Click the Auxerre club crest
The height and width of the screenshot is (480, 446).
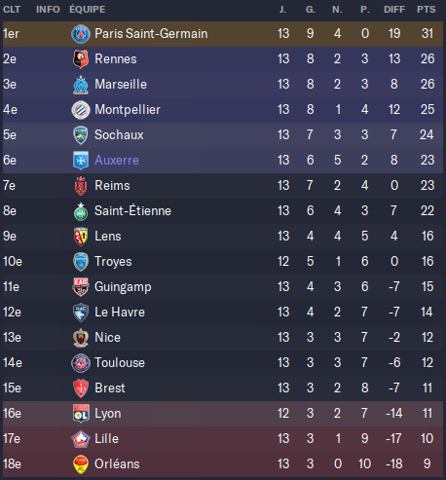tap(81, 161)
